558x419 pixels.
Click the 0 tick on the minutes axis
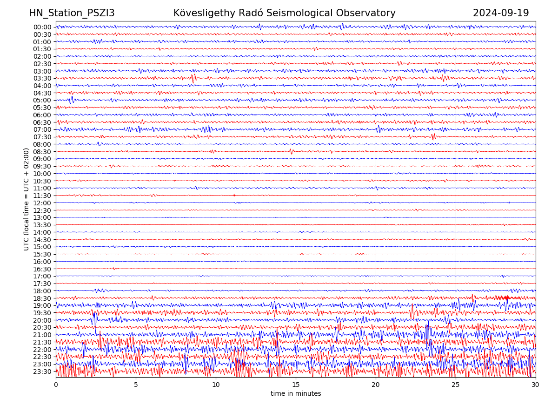click(x=56, y=385)
